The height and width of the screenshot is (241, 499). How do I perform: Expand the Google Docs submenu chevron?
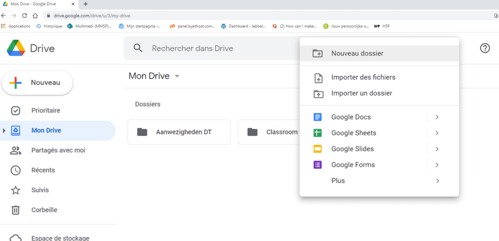[x=437, y=117]
